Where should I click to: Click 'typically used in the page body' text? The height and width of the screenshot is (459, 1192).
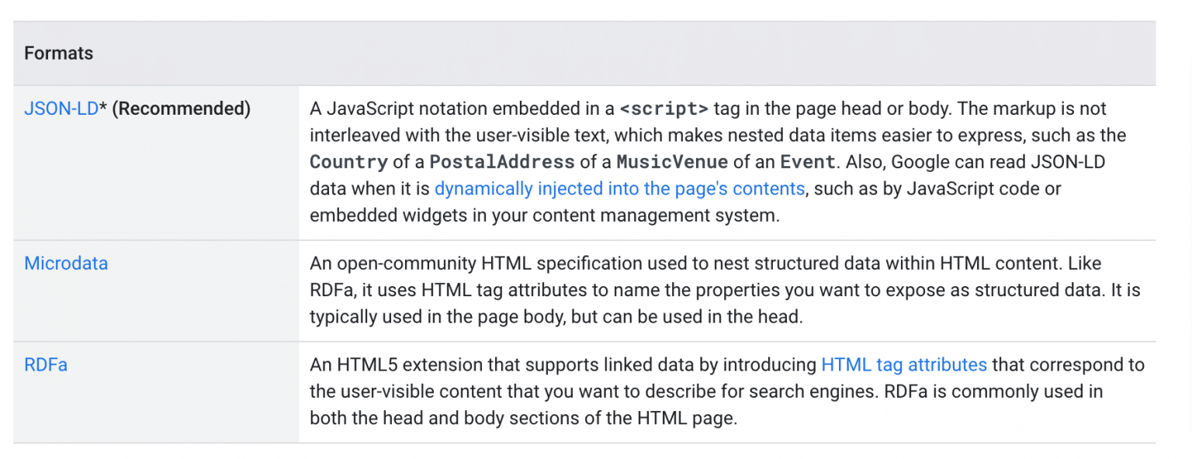[x=437, y=317]
